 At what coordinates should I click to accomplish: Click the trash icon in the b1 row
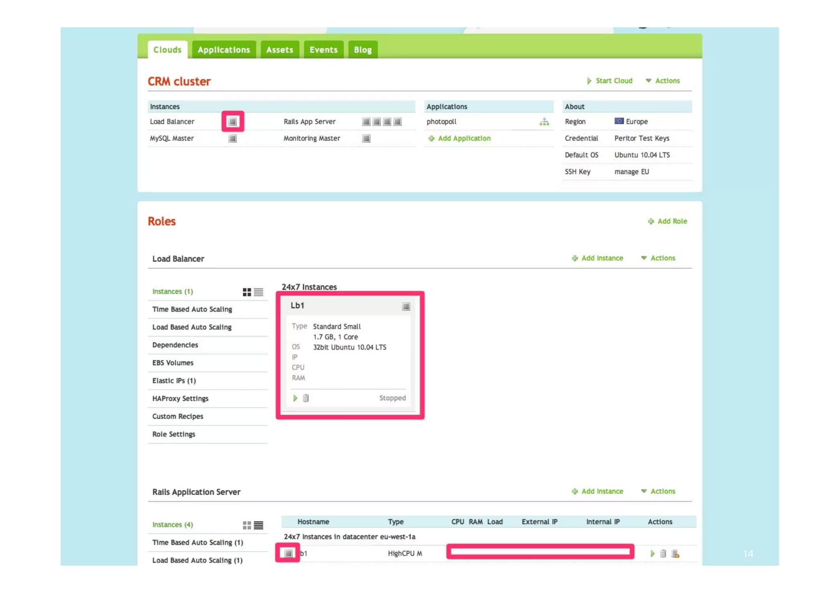point(663,554)
